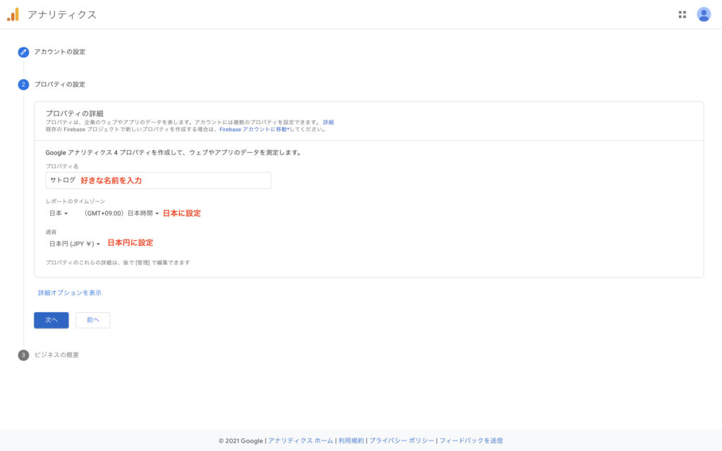The image size is (722, 451).
Task: Click the © 2021 Google footer text
Action: (241, 441)
